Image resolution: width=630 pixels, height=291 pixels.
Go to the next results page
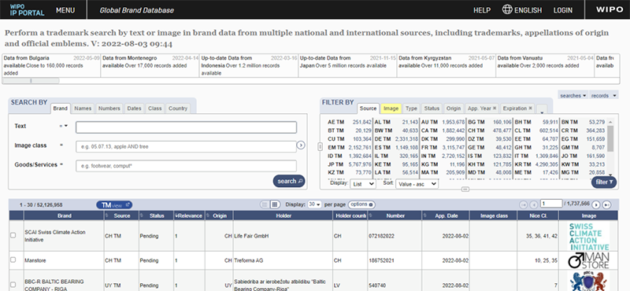click(x=596, y=204)
